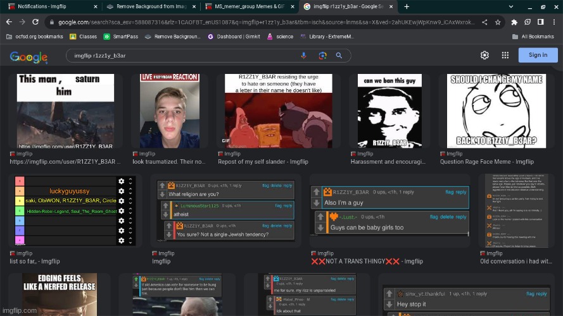The image size is (563, 316).
Task: Open 'Question Rage Face Meme - Imgflip' link
Action: [x=487, y=162]
